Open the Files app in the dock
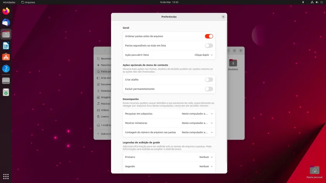 [x=6, y=34]
